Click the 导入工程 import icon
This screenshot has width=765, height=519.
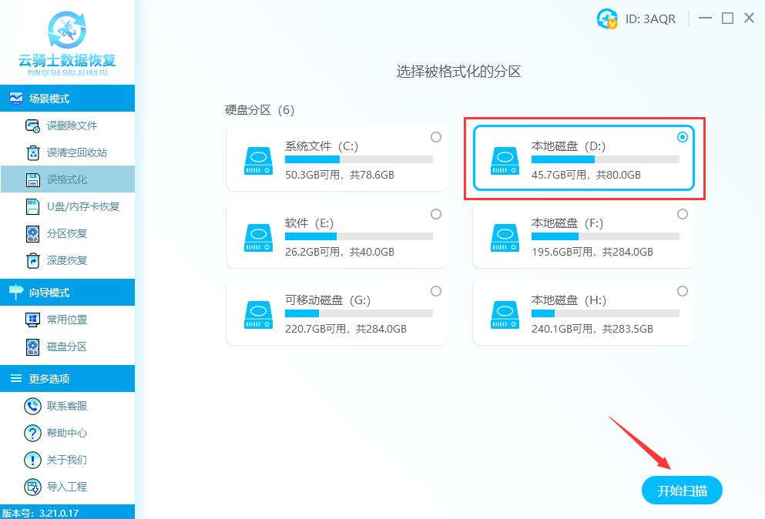coord(32,487)
